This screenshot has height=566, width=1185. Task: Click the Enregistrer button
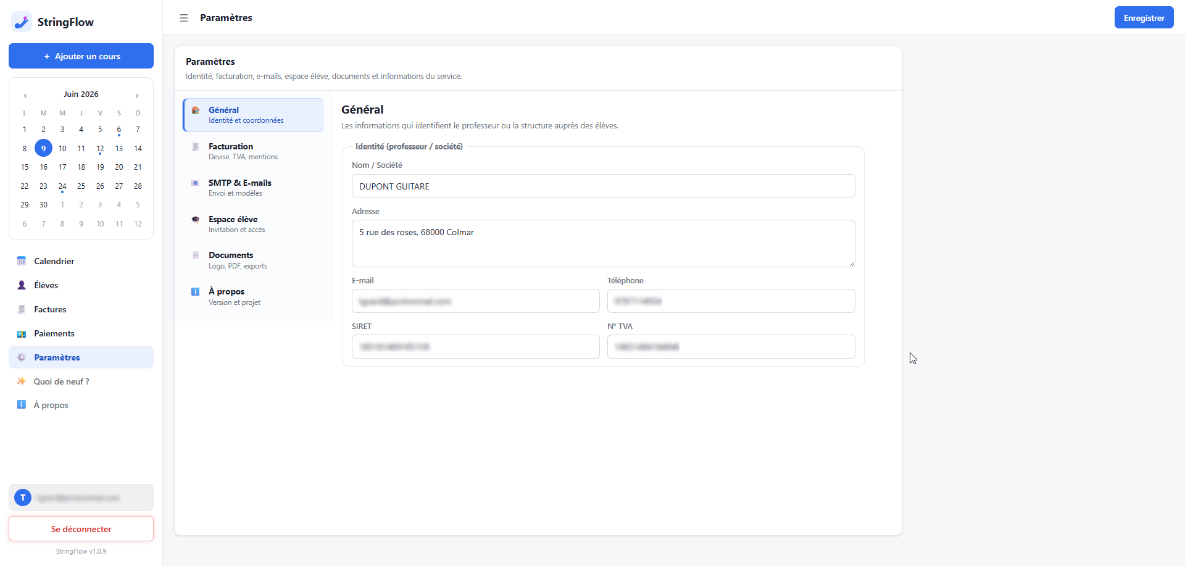tap(1144, 18)
